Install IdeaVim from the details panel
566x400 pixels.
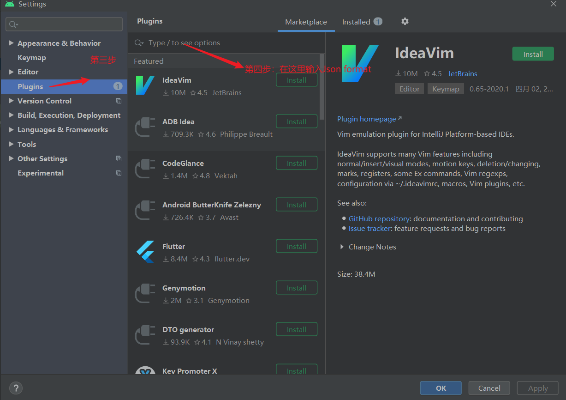(x=533, y=54)
